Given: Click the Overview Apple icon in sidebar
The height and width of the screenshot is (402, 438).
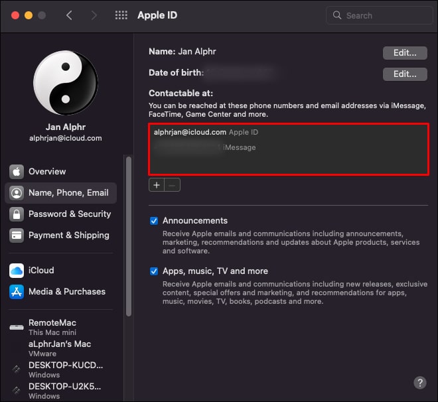Looking at the screenshot, I should [x=17, y=172].
